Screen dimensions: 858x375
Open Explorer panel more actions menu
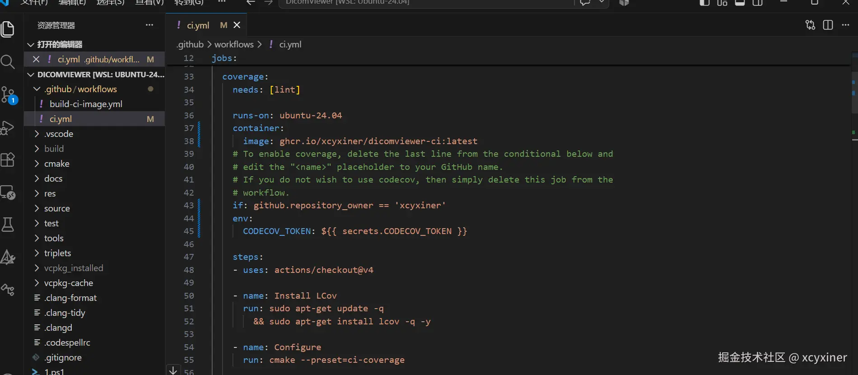[149, 25]
